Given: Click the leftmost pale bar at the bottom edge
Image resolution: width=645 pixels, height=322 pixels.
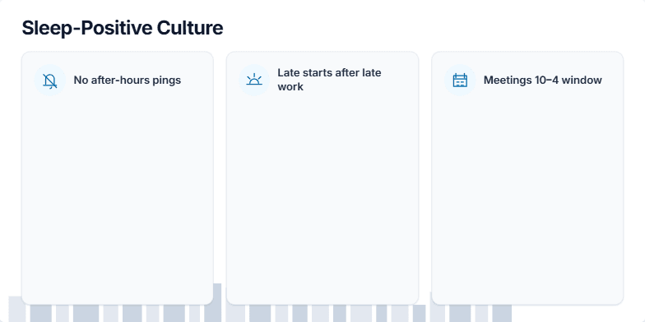Looking at the screenshot, I should tap(15, 309).
